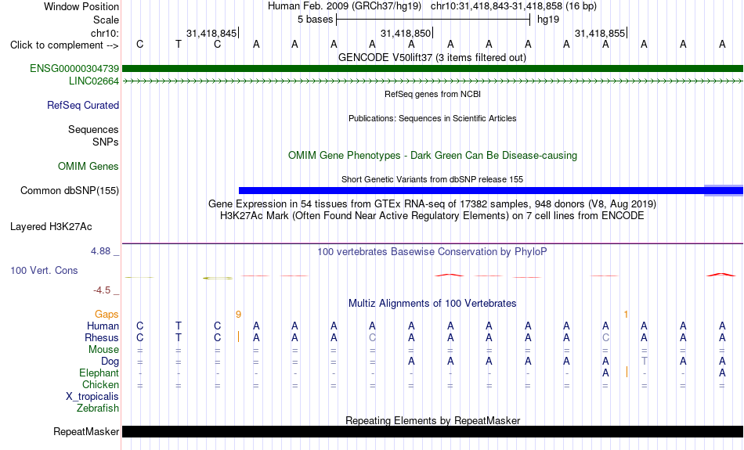Viewport: 744px width, 450px height.
Task: Click the T base in the reference sequence row
Action: [x=179, y=45]
